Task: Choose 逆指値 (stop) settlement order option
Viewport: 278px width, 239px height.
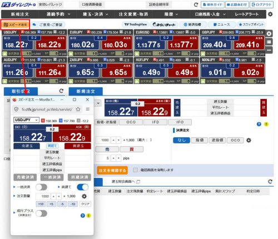Action: point(217,140)
